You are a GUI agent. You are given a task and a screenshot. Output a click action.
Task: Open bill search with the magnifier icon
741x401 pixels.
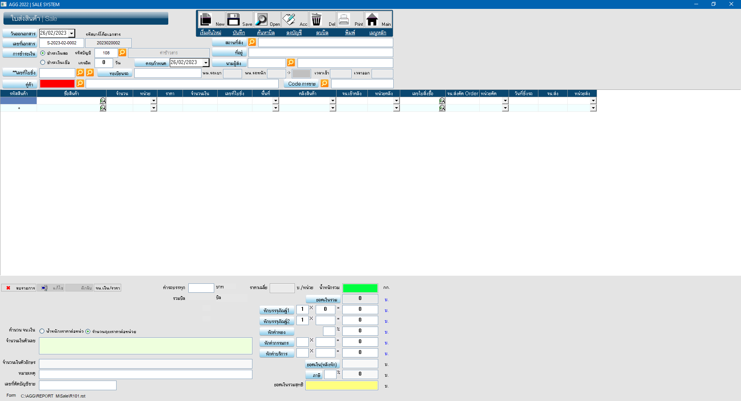click(261, 19)
